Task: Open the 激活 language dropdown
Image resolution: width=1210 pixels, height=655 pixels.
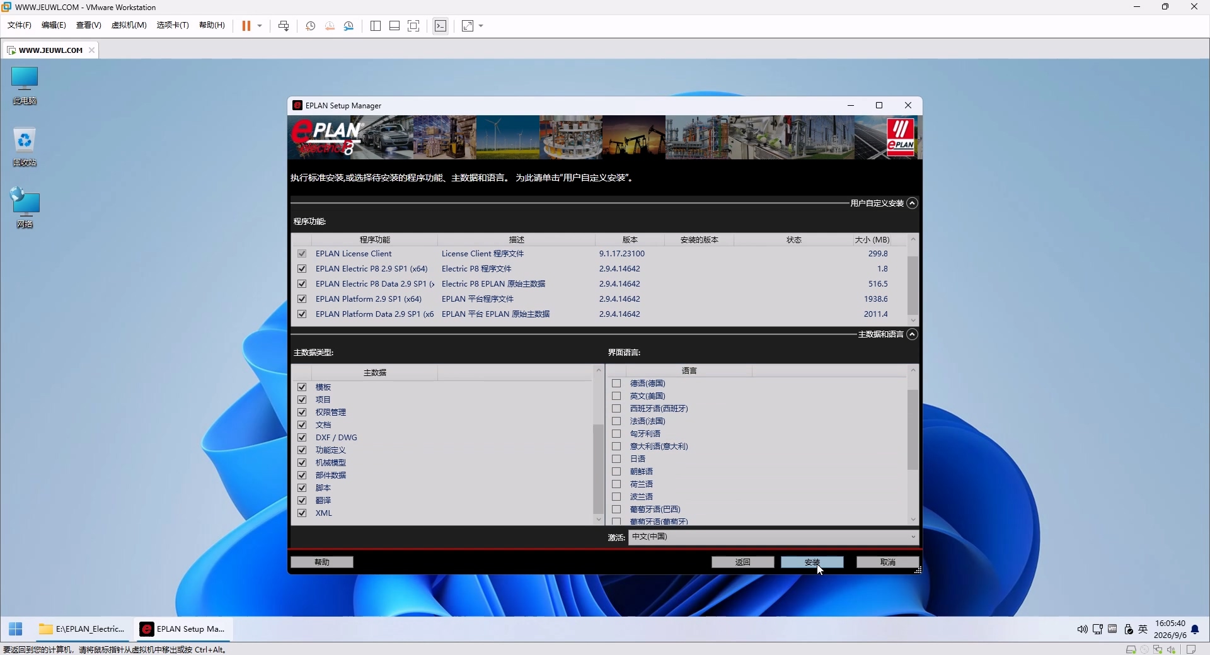Action: [x=773, y=537]
